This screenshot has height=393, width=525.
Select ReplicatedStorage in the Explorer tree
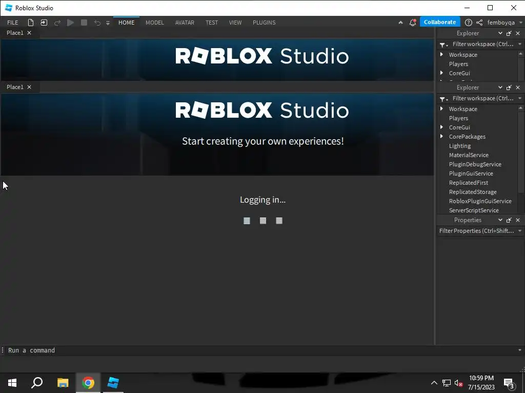[472, 192]
